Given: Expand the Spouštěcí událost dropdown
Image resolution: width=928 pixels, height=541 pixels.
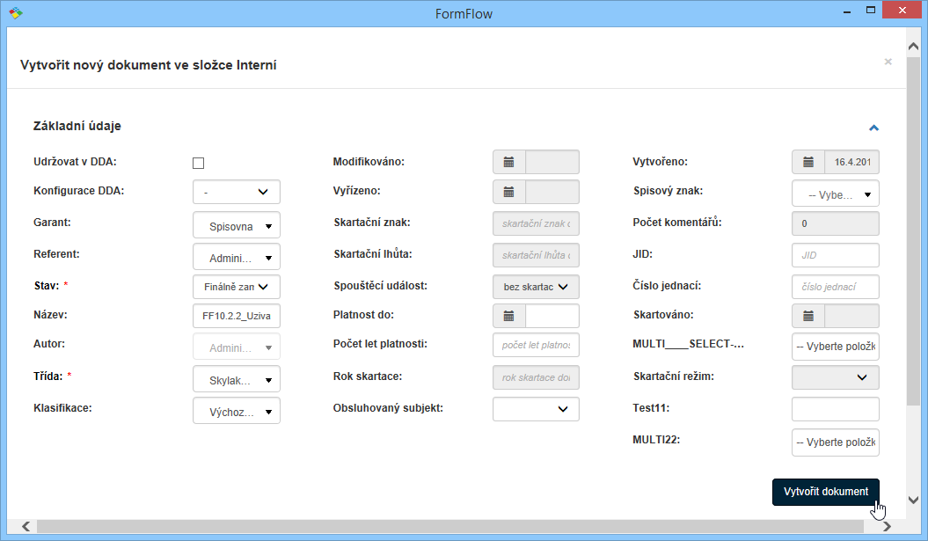Looking at the screenshot, I should click(x=536, y=286).
